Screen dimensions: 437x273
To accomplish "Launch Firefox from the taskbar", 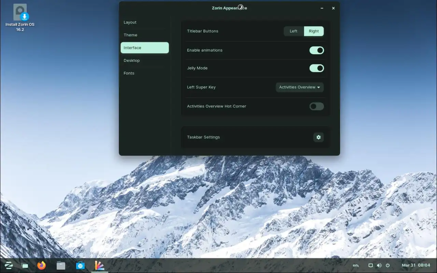I will (42, 265).
